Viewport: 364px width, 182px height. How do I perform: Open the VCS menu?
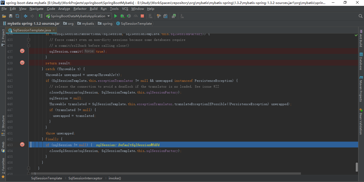coord(125,9)
